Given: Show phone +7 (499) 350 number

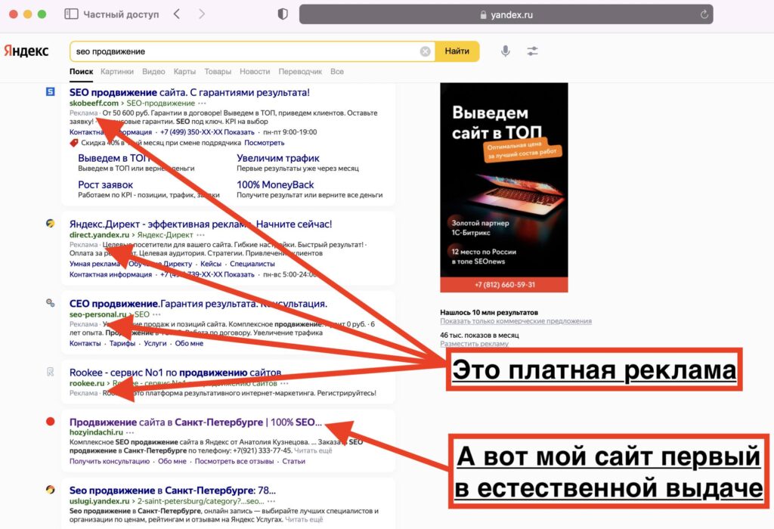Looking at the screenshot, I should (x=207, y=132).
